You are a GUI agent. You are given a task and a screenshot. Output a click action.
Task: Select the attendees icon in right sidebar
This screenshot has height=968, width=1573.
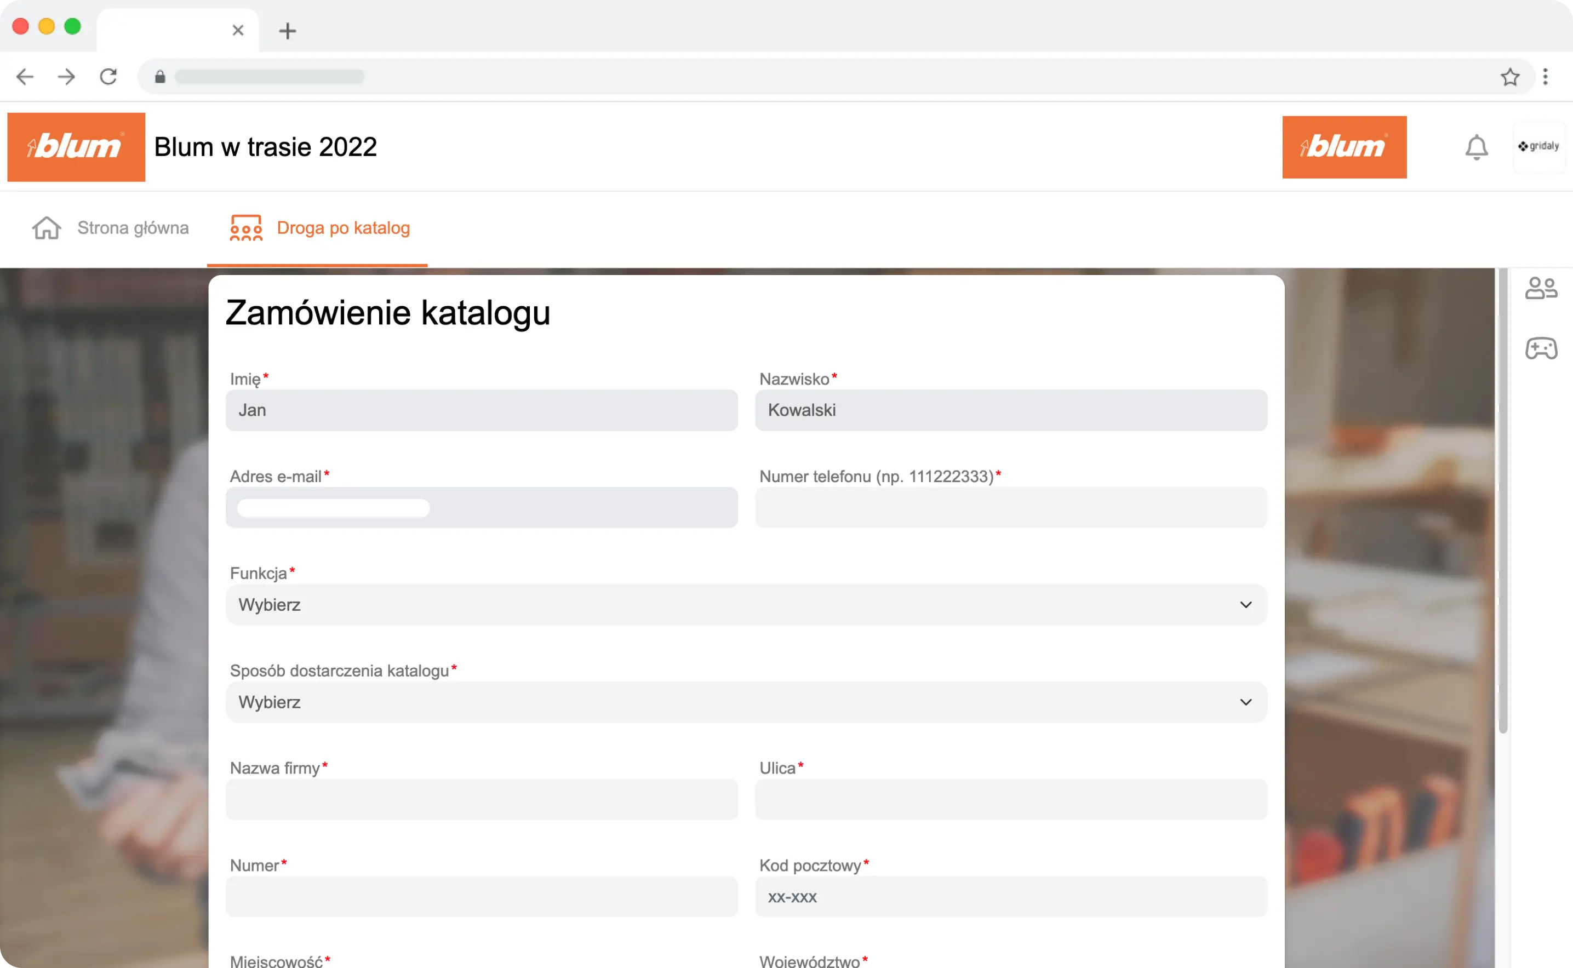click(1542, 288)
